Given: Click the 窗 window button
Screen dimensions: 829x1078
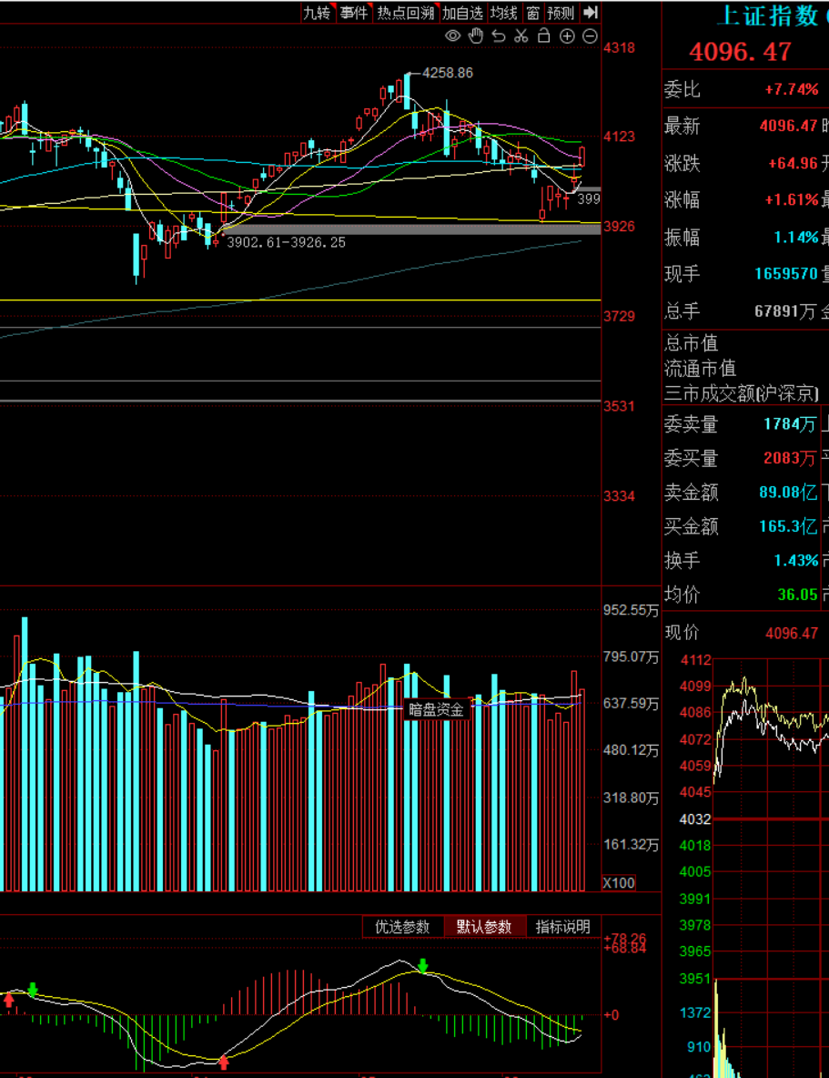Looking at the screenshot, I should (532, 13).
